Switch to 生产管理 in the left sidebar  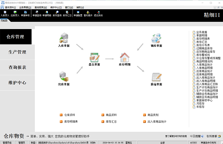[x=17, y=52]
